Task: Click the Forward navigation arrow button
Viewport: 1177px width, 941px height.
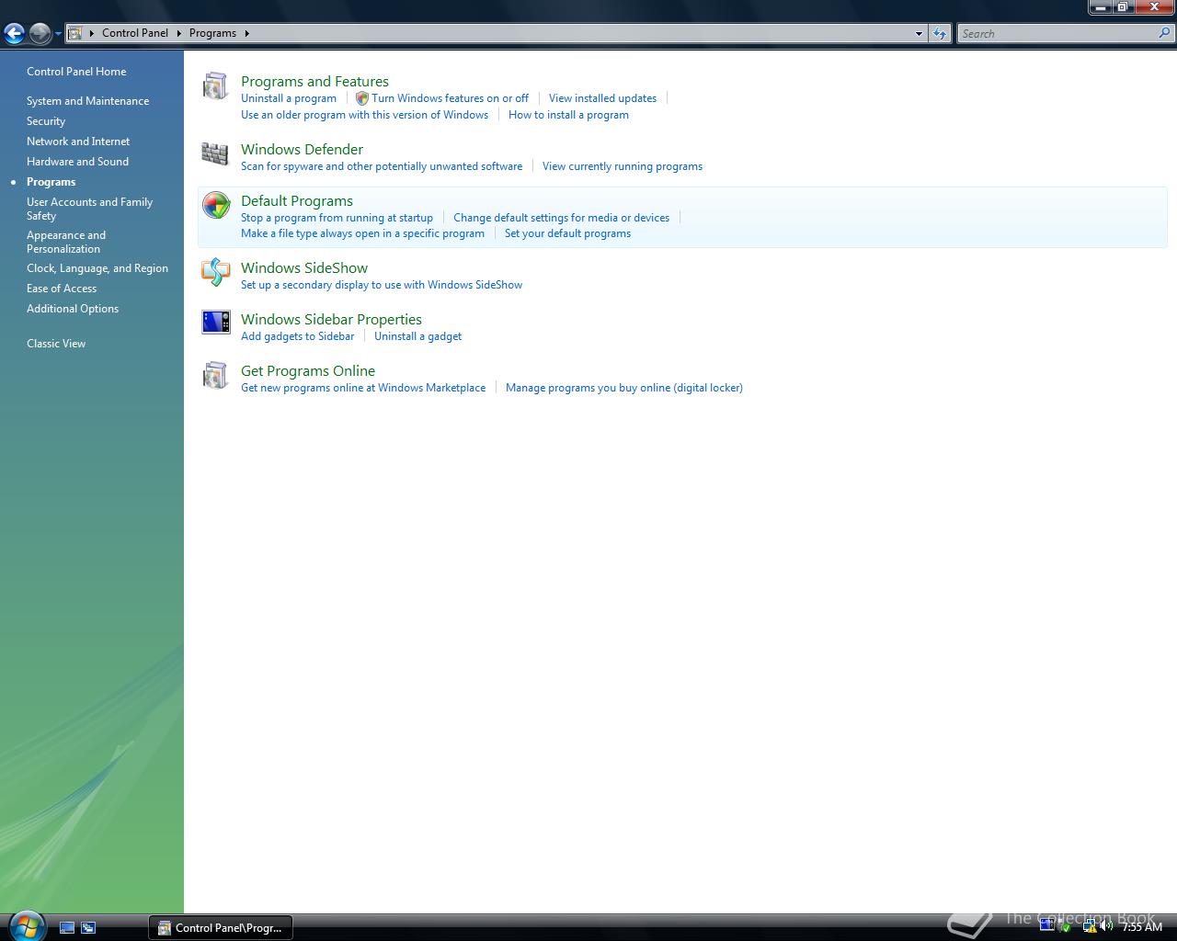Action: click(x=40, y=34)
